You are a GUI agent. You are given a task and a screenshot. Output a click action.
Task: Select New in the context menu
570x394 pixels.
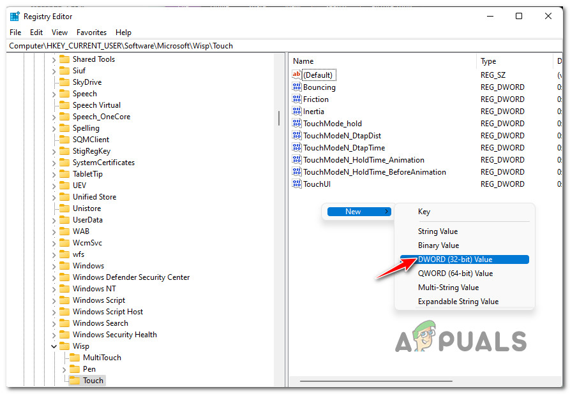(x=359, y=212)
